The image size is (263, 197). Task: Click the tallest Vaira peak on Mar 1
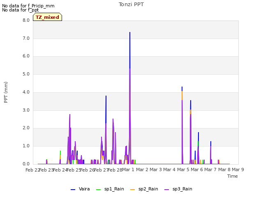[x=130, y=32]
